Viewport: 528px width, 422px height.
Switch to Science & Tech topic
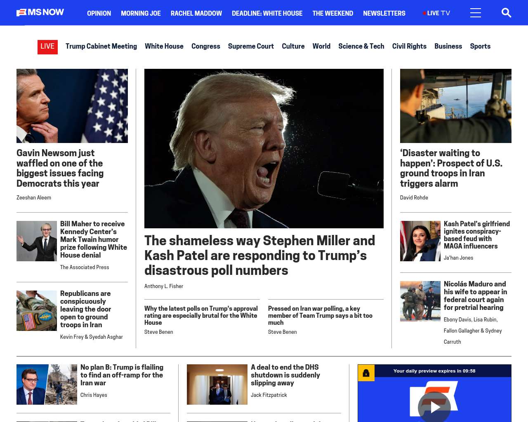361,46
